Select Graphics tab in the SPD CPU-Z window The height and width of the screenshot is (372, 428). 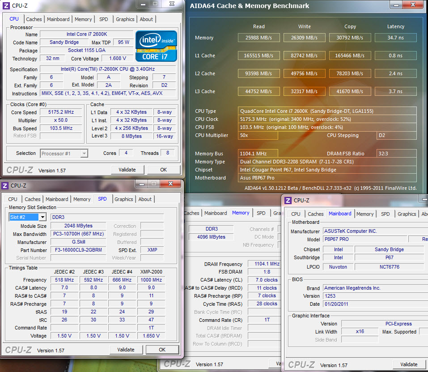(123, 199)
